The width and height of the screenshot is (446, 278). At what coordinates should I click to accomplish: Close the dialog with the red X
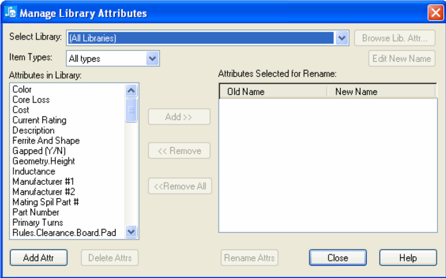[x=434, y=13]
